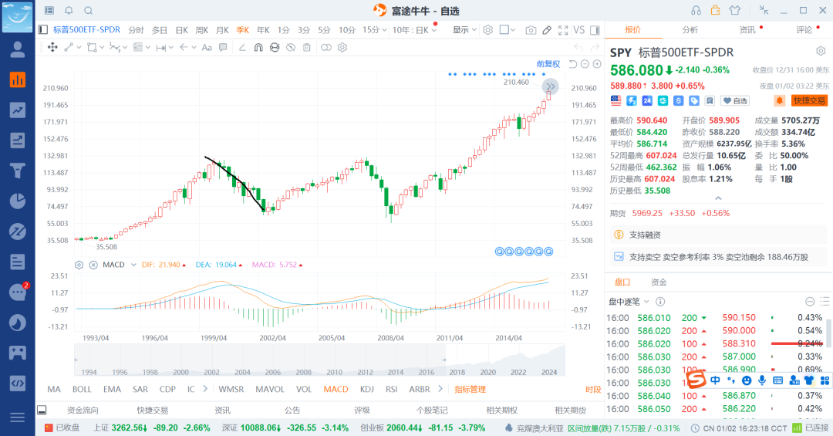Toggle VS compare mode
The width and height of the screenshot is (833, 436).
point(579,30)
